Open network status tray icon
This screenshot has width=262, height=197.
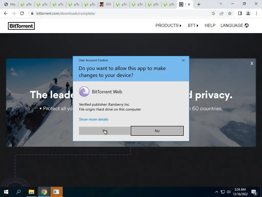[223, 192]
